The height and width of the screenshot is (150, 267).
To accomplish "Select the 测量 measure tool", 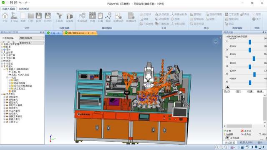I will pyautogui.click(x=144, y=19).
